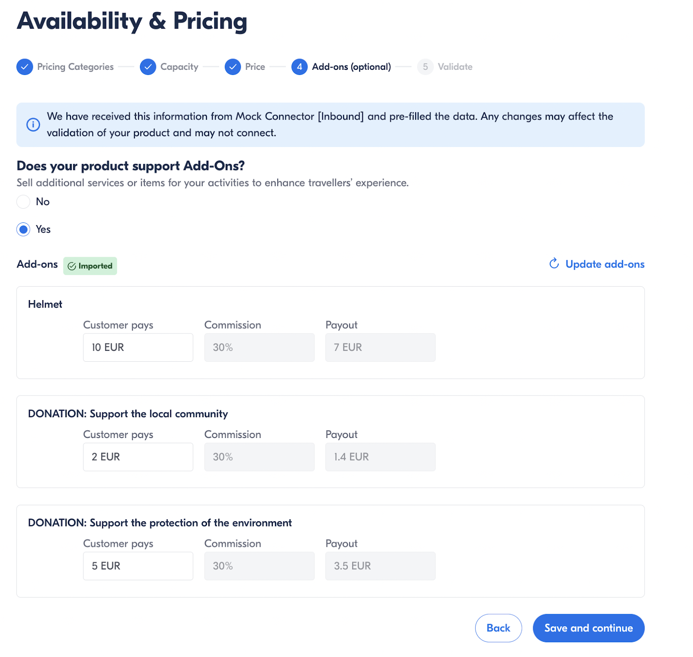This screenshot has height=657, width=693.
Task: Edit environment donation Customer pays field
Action: [x=138, y=566]
